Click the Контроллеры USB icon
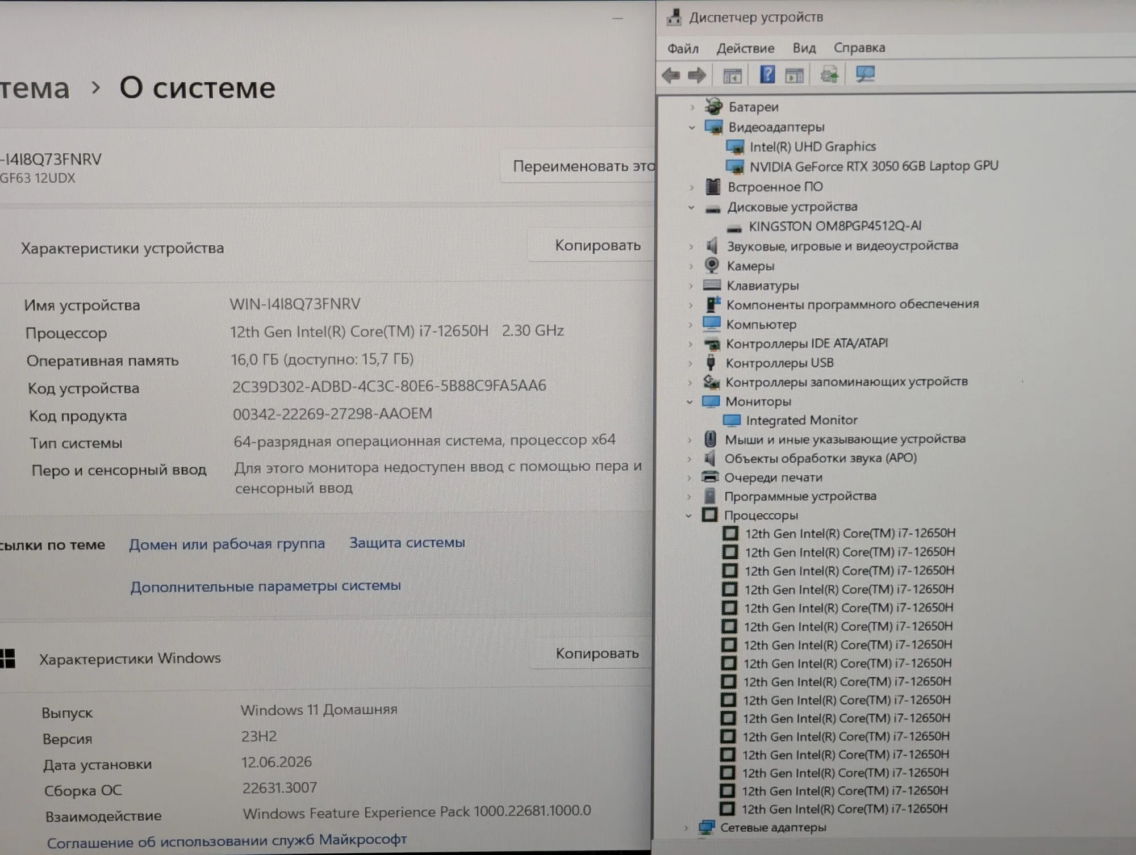 pos(711,362)
